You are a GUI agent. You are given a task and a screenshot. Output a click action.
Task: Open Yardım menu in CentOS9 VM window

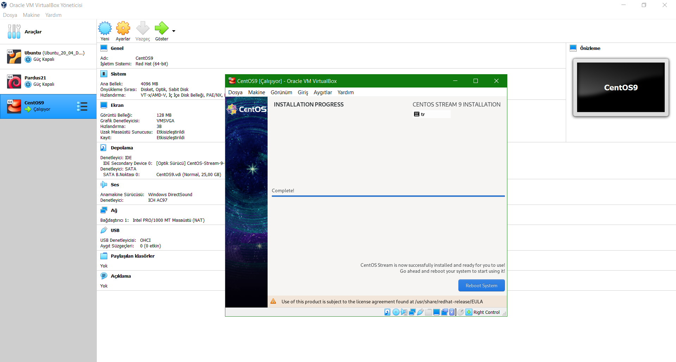click(x=345, y=92)
